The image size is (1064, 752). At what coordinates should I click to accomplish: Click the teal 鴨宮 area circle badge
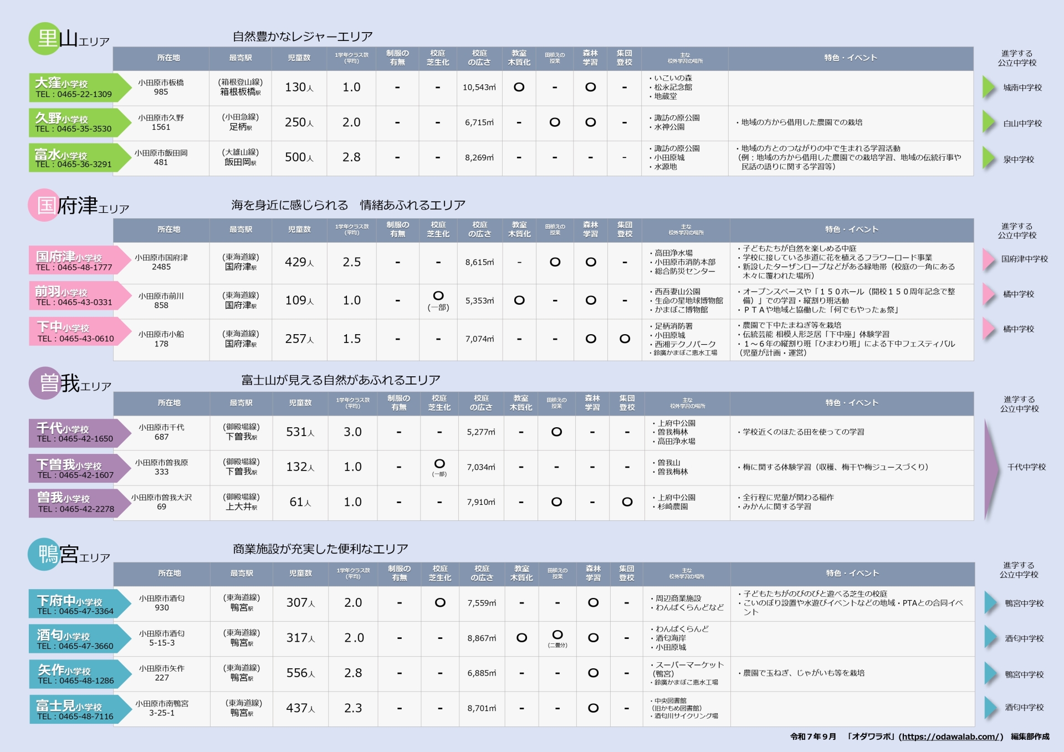(x=44, y=554)
